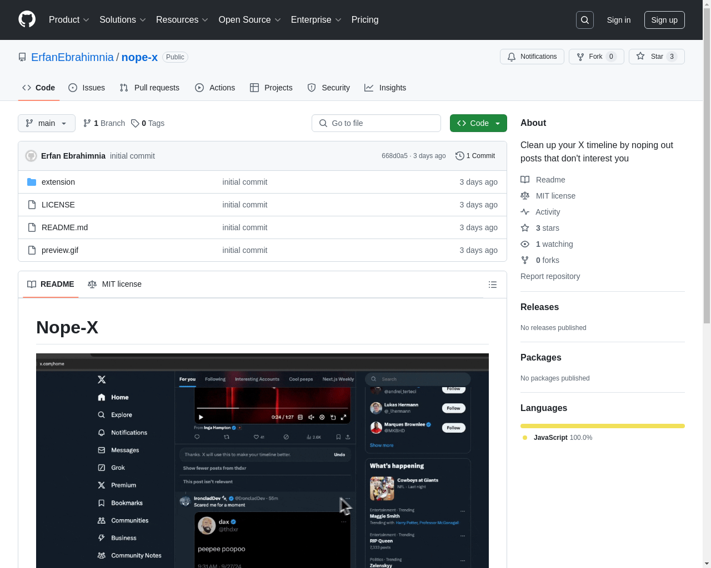Click Erfan Ebrahimnia avatar image
This screenshot has width=711, height=568.
tap(31, 156)
